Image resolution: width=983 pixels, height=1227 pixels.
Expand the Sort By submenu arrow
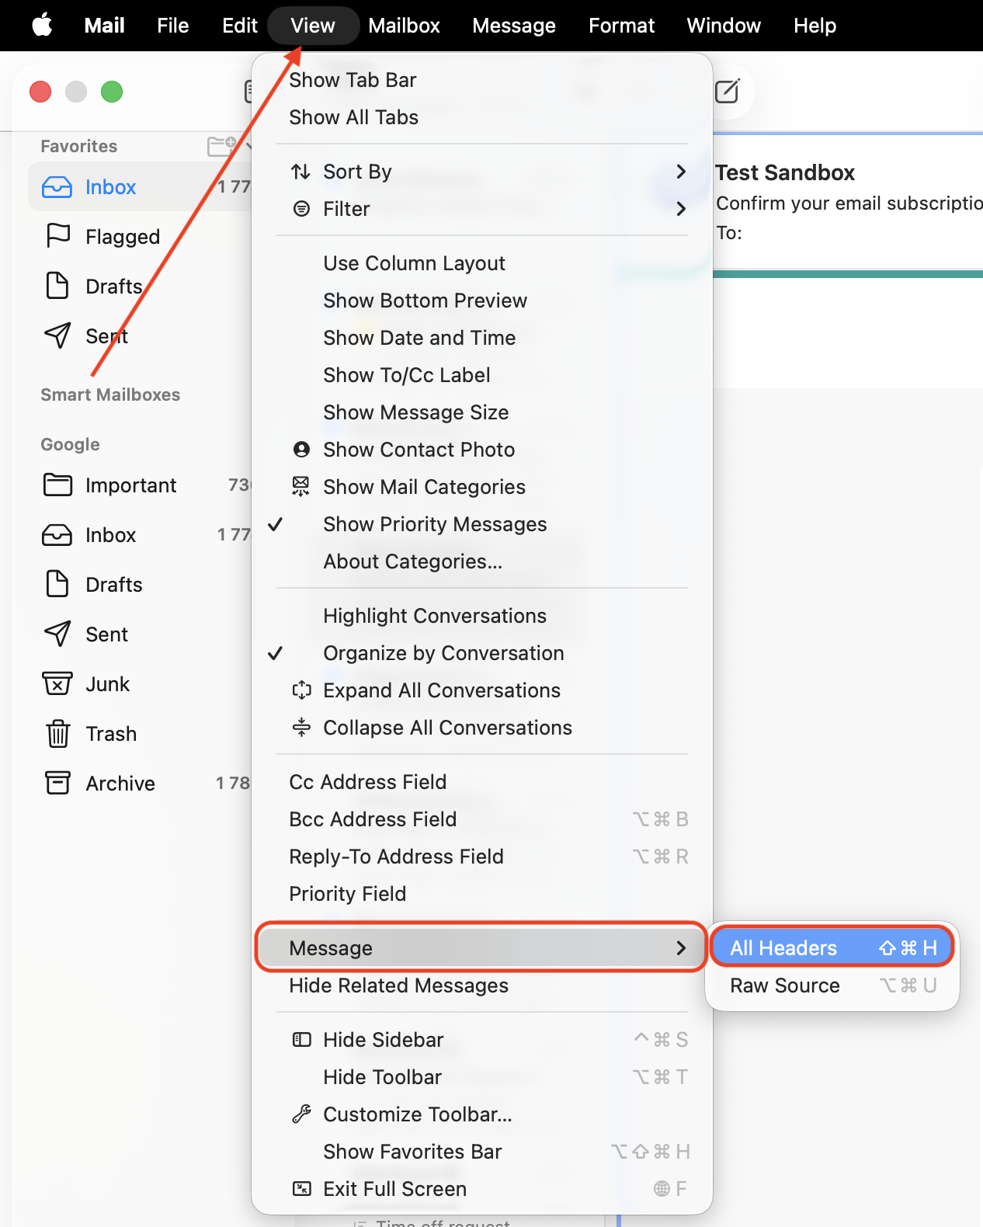681,172
